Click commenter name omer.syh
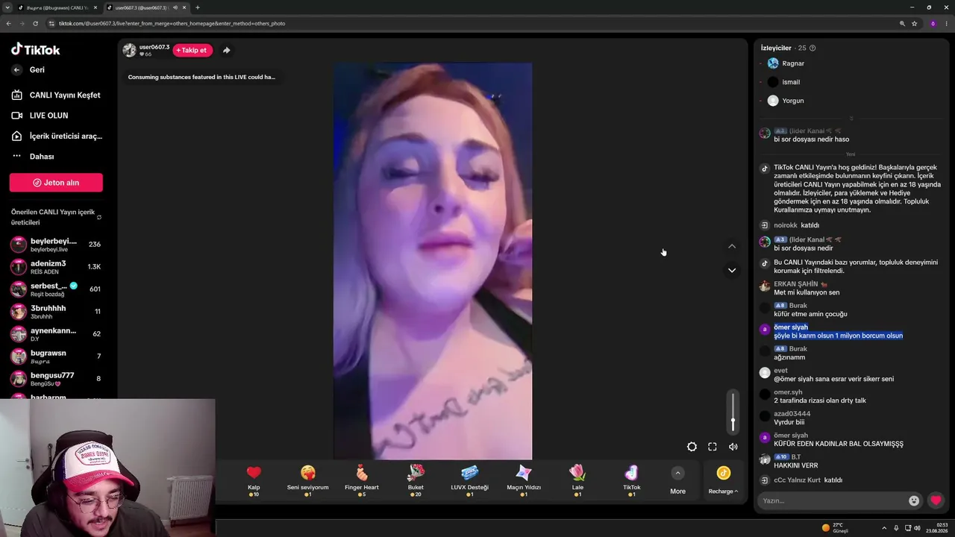 788,392
